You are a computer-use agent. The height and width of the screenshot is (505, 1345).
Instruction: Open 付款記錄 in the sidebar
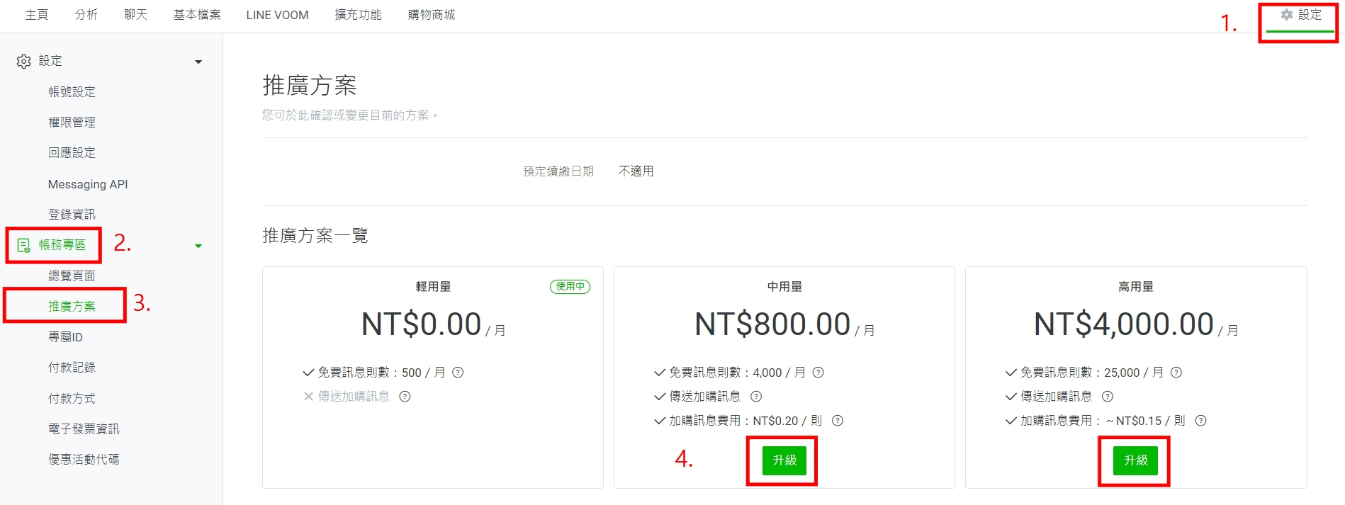pyautogui.click(x=72, y=368)
